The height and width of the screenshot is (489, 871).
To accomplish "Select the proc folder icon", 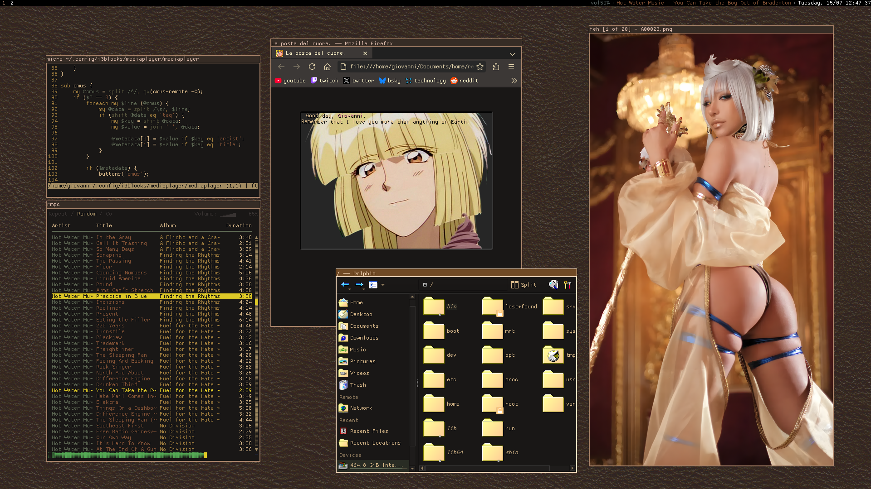I will (492, 379).
